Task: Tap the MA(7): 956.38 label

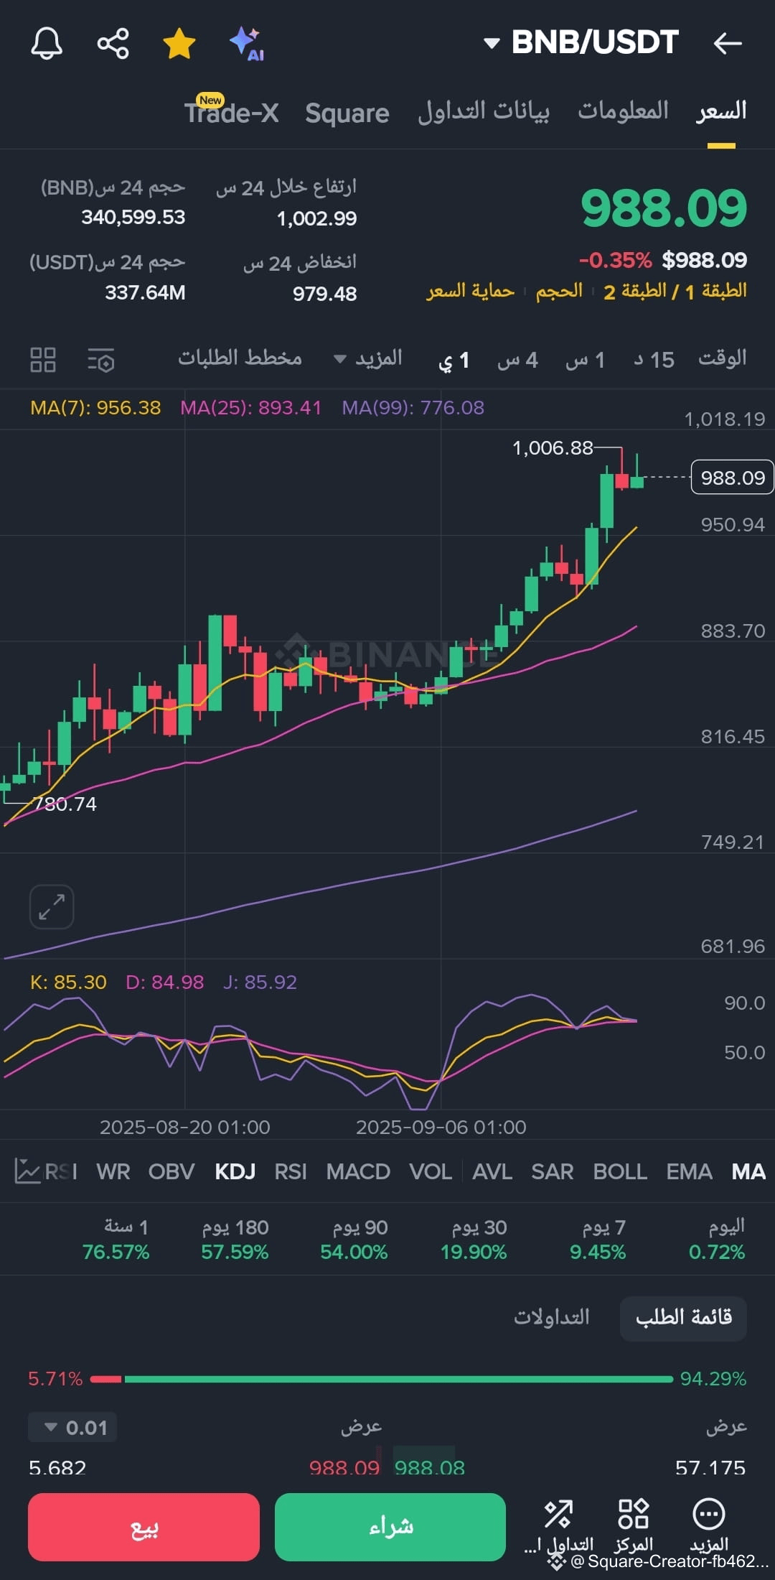Action: (95, 408)
